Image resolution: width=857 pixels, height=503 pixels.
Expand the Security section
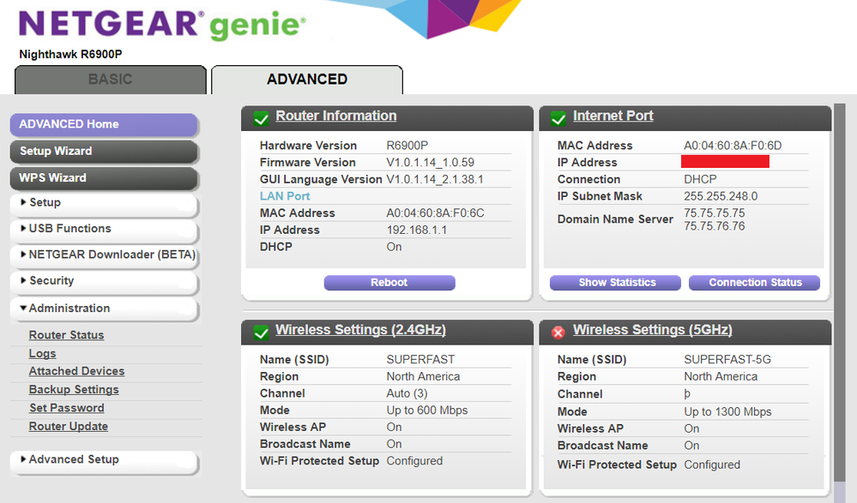point(104,282)
